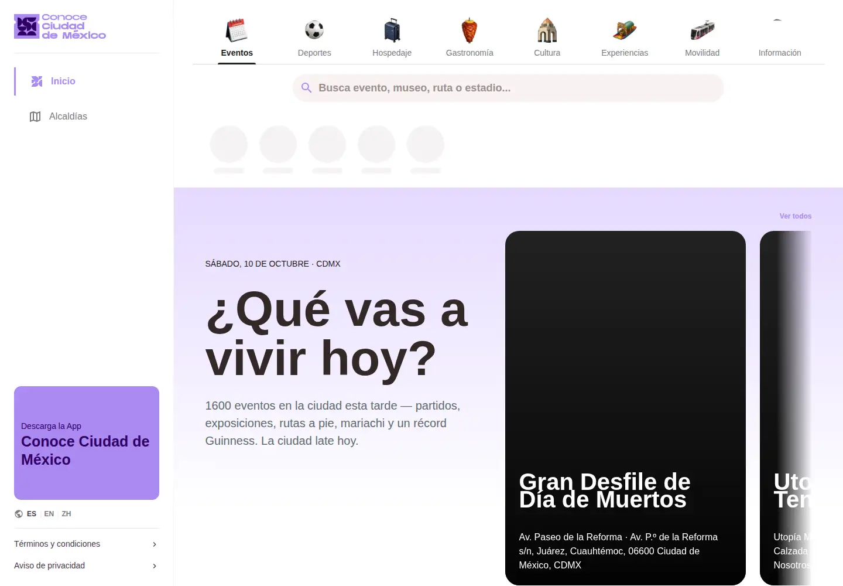Click the ¿Qué vas a vivir hoy? heading
The height and width of the screenshot is (586, 843).
(x=337, y=334)
